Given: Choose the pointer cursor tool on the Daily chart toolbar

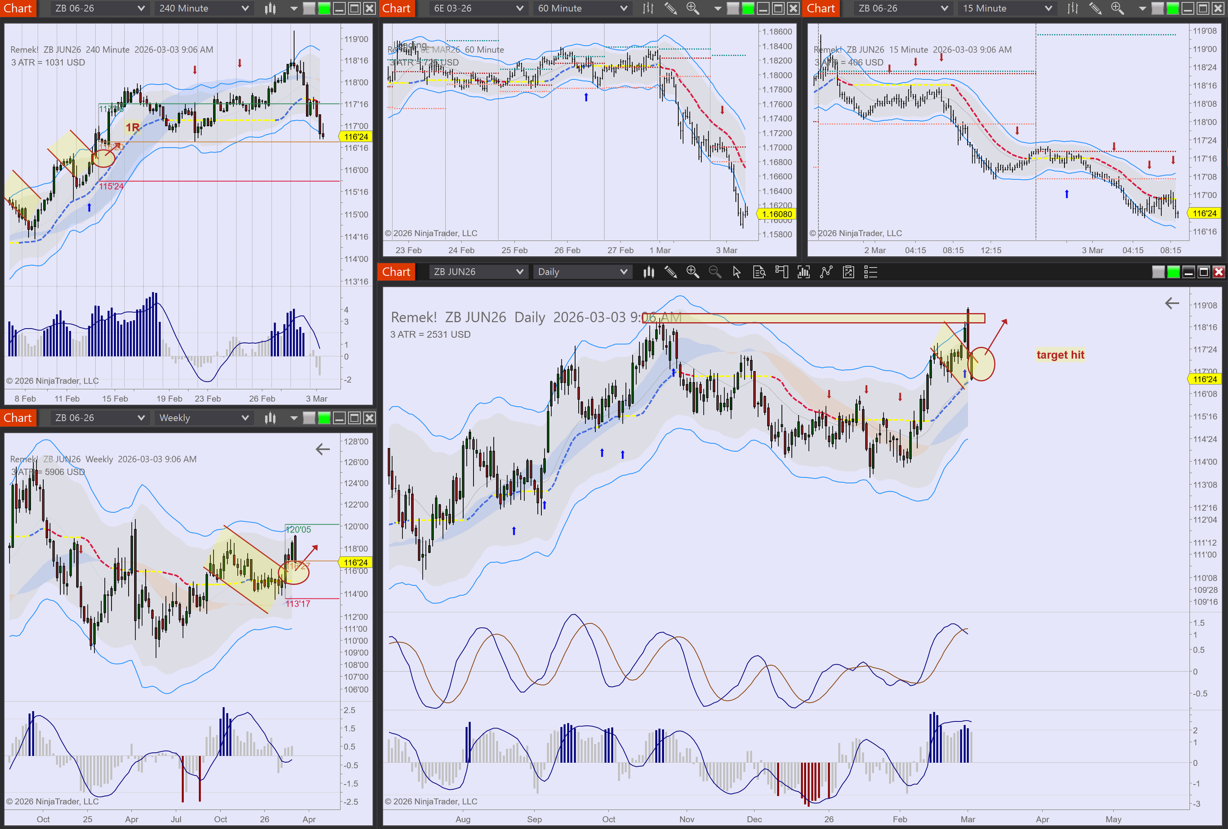Looking at the screenshot, I should pyautogui.click(x=736, y=272).
